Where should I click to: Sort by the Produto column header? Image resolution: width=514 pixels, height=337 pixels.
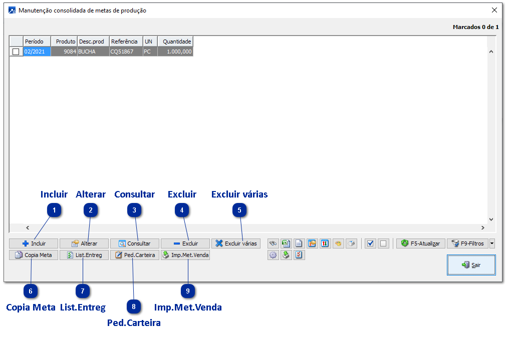click(64, 41)
